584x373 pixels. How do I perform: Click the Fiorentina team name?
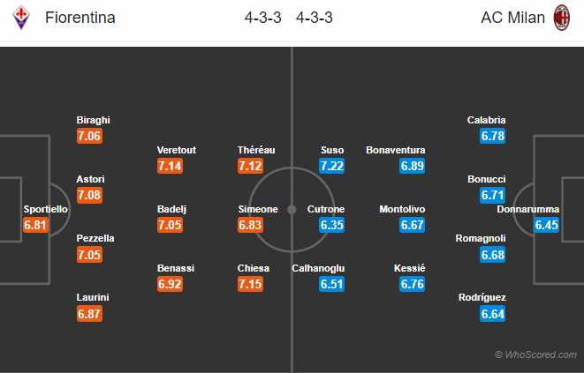point(81,18)
